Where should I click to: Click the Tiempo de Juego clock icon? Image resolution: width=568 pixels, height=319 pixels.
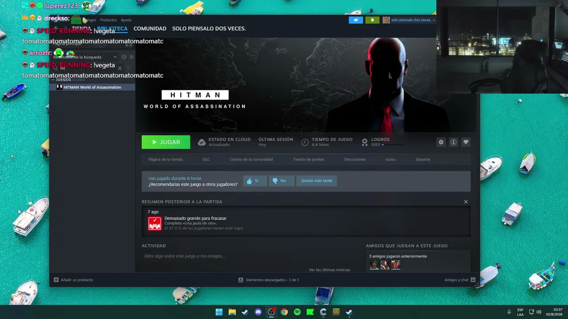tap(305, 142)
